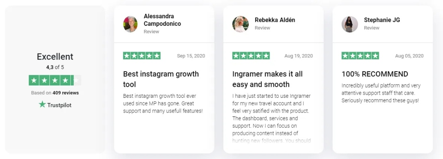The height and width of the screenshot is (159, 443).
Task: Click the Aug 05, 2020 review date
Action: (409, 56)
